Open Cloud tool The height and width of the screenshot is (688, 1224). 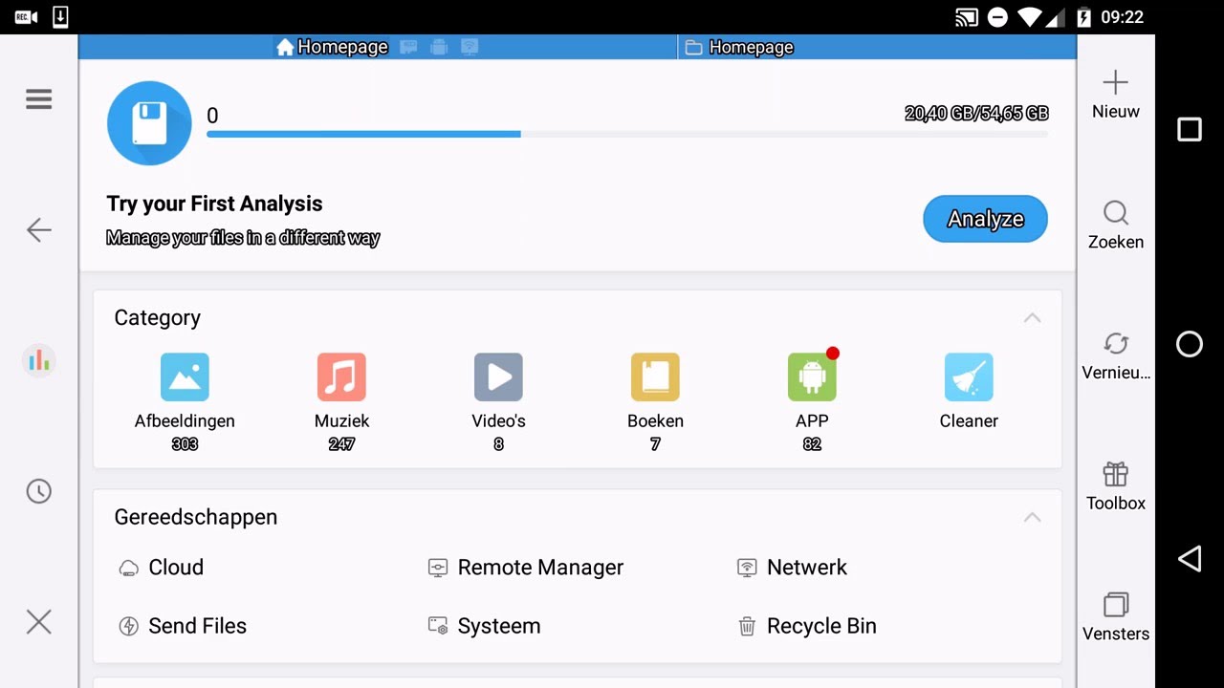click(161, 568)
